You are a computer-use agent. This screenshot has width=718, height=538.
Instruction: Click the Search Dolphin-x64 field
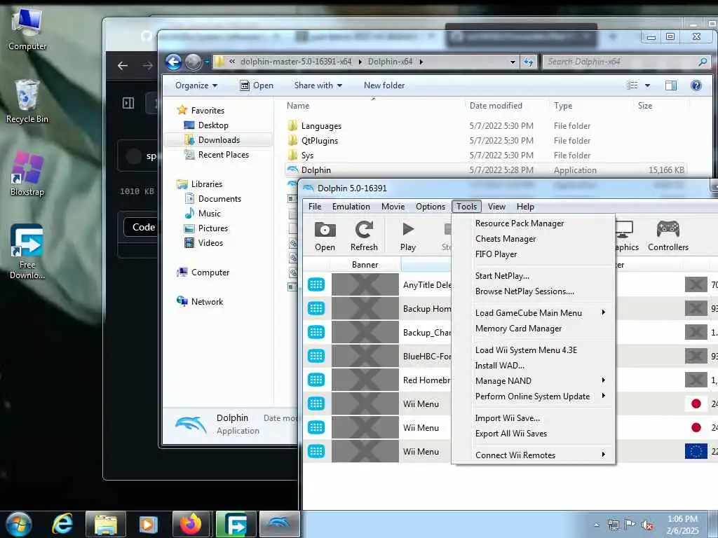(626, 62)
